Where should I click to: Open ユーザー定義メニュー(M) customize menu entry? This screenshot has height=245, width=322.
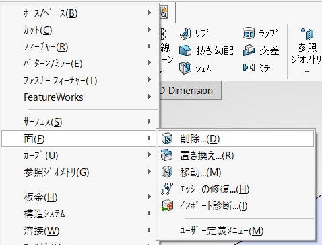(x=236, y=230)
